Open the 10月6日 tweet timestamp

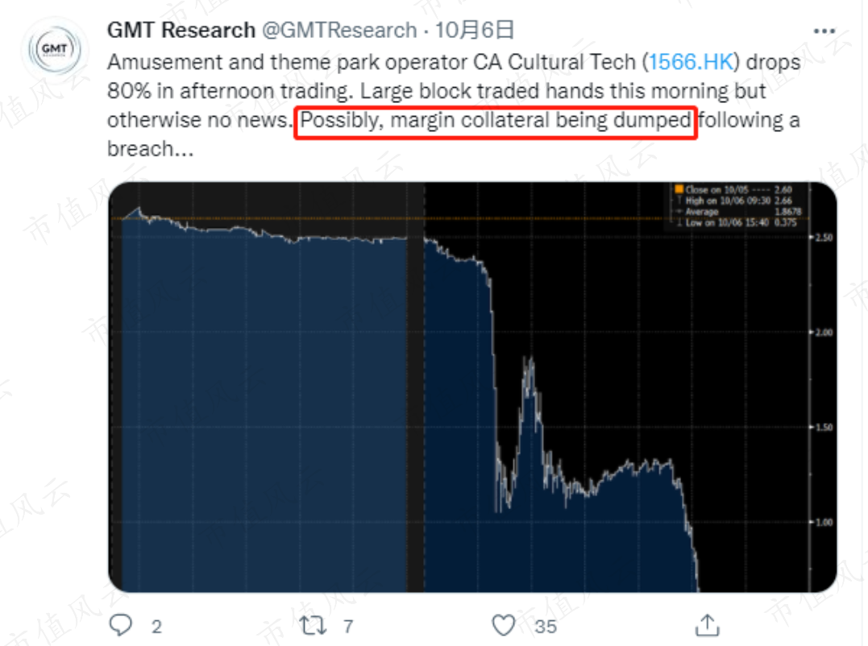point(475,30)
